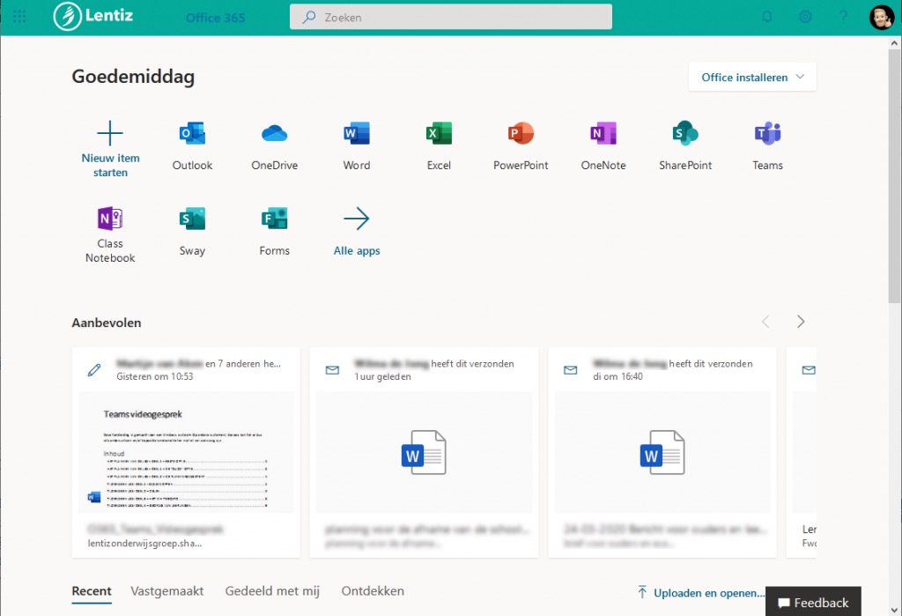Open the Word document sent di om 16:40
The height and width of the screenshot is (616, 902).
pyautogui.click(x=662, y=452)
